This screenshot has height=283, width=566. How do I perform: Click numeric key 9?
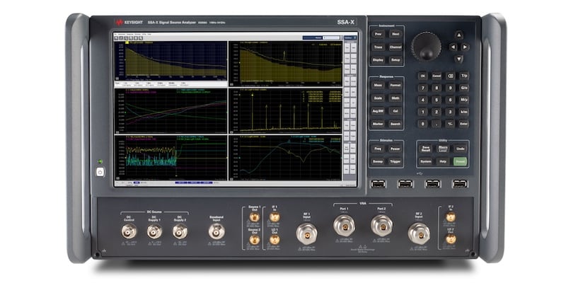pos(450,88)
